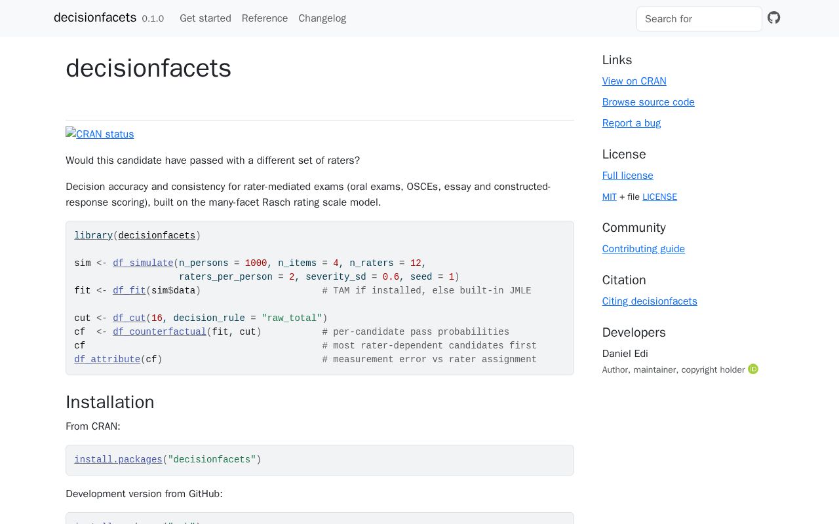Click the MIT license link
This screenshot has height=524, width=839.
click(x=610, y=196)
